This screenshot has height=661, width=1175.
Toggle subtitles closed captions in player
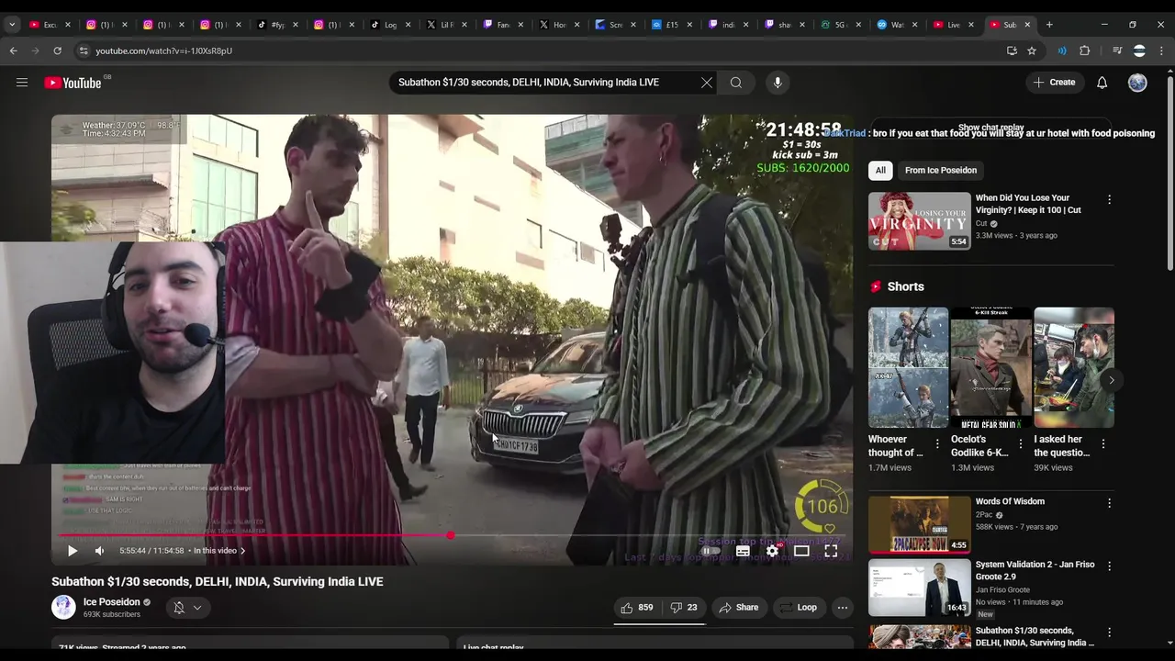(743, 551)
